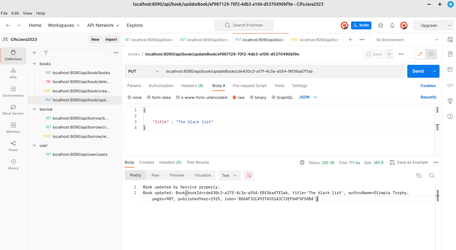Open Monitors in the sidebar
Image resolution: width=456 pixels, height=250 pixels.
pyautogui.click(x=13, y=128)
